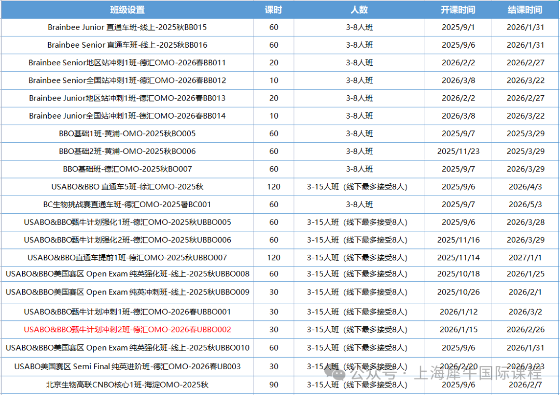Select Brainbee Junior地区站冲刺1班 BB013 cell
Screen dimensions: 560x395
coord(127,98)
